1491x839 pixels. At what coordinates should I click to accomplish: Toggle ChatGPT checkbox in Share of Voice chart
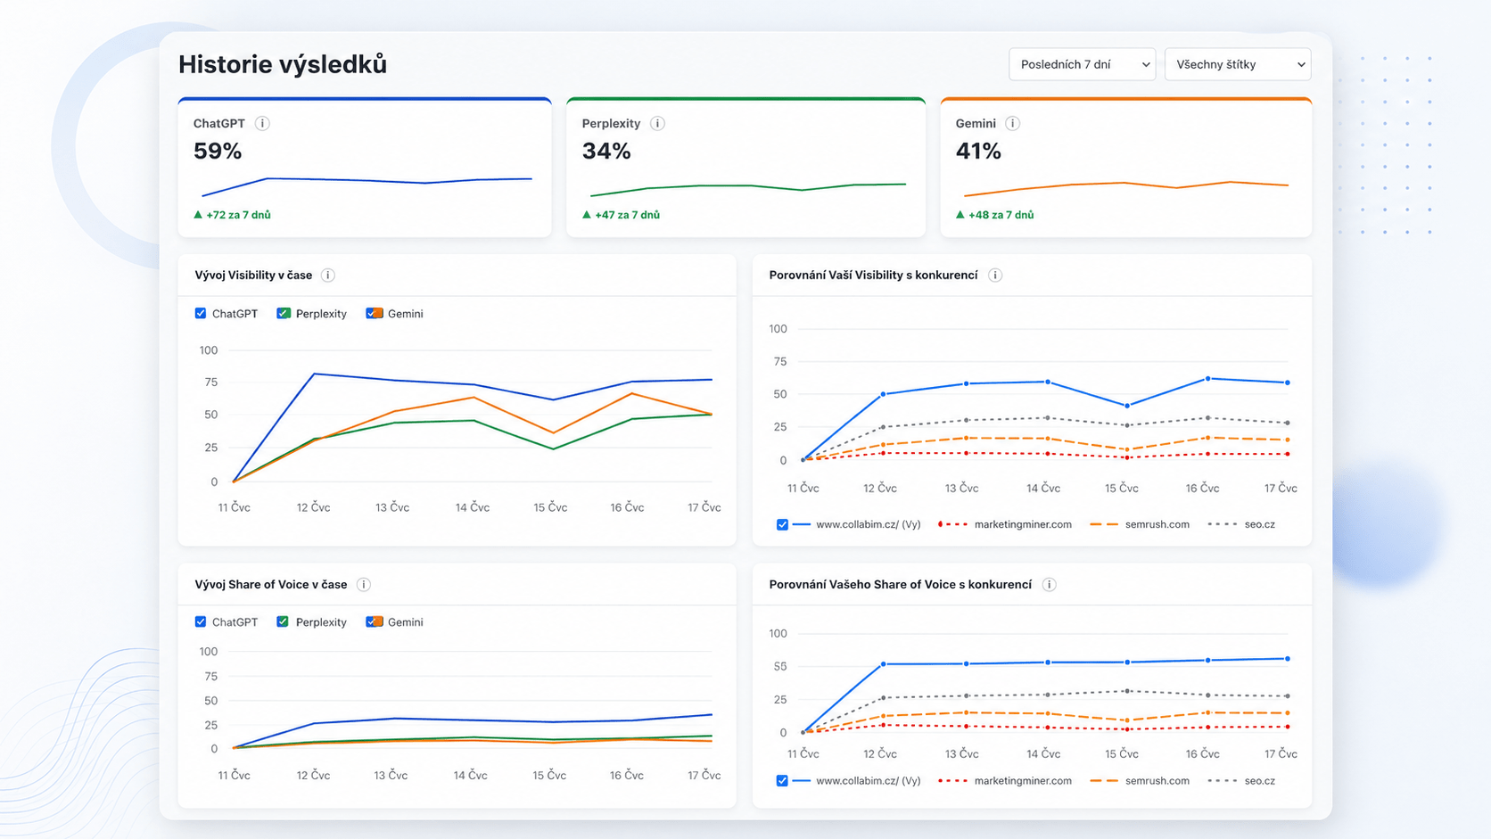pos(201,622)
